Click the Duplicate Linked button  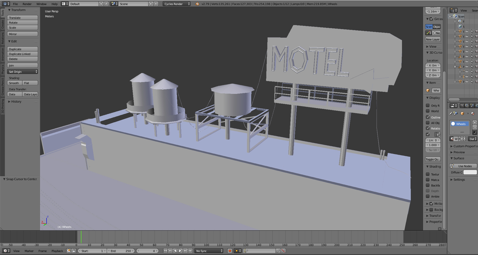tap(22, 54)
